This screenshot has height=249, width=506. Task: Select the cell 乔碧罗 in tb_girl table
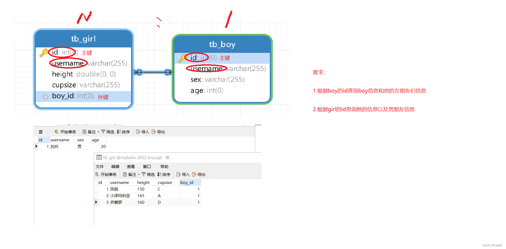[123, 202]
